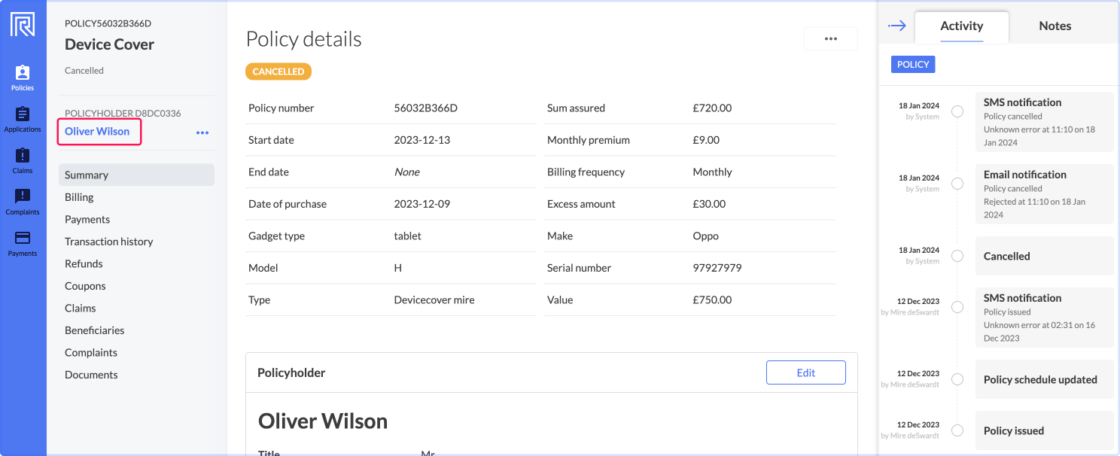
Task: Select the Activity tab
Action: [961, 25]
